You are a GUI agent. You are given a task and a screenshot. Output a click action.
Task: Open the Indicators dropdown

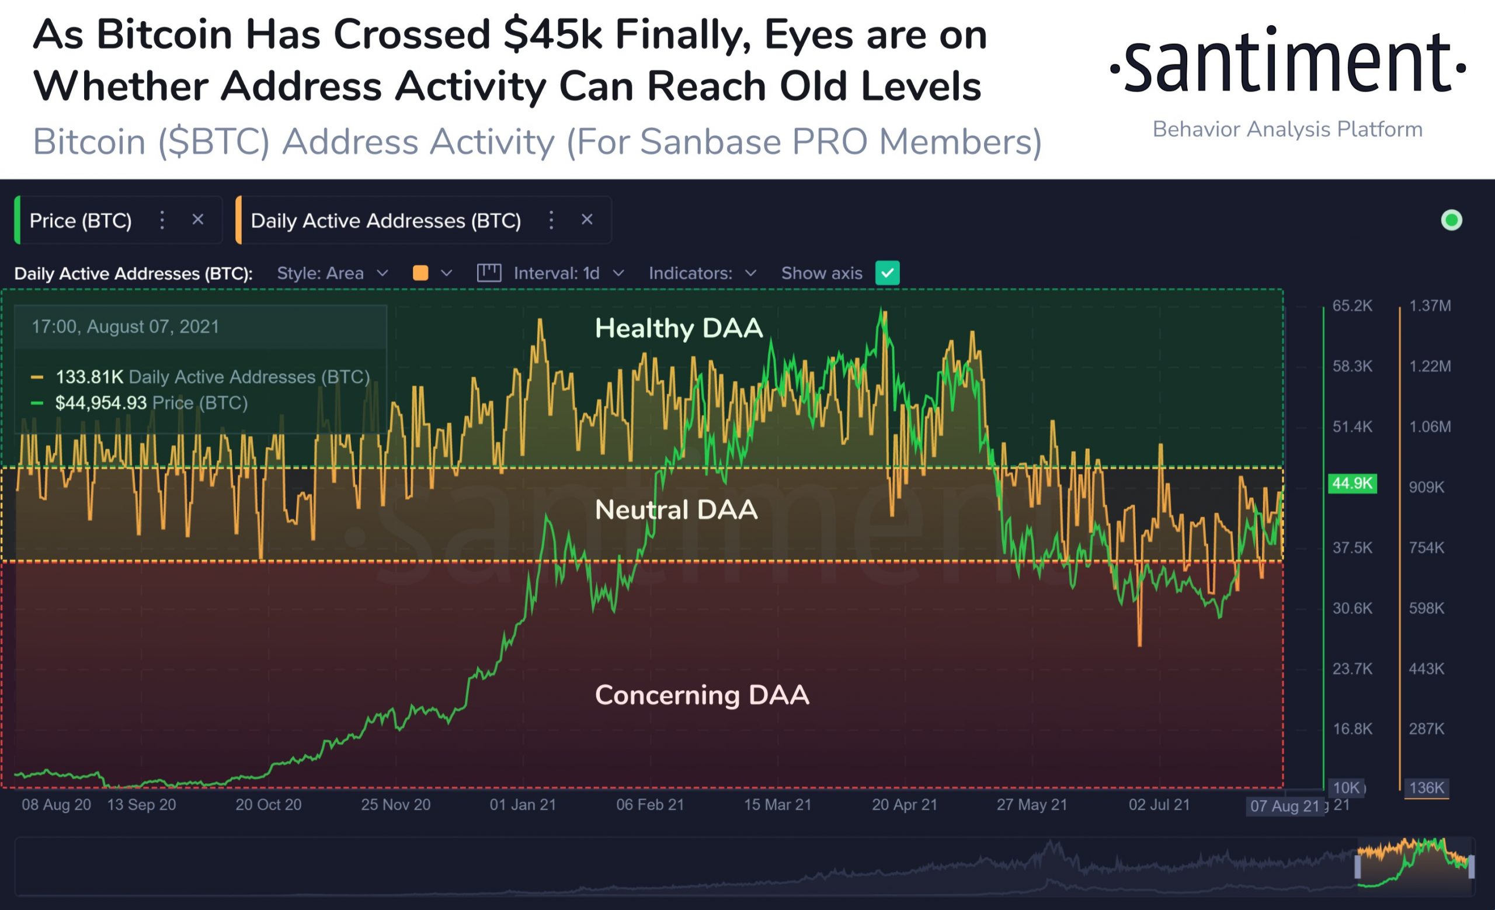[701, 273]
